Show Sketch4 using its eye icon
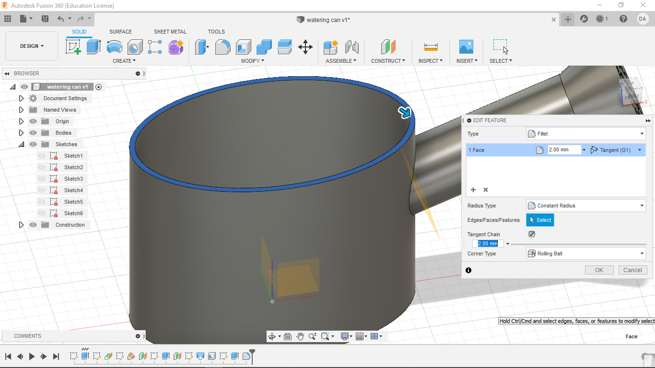655x368 pixels. [42, 190]
